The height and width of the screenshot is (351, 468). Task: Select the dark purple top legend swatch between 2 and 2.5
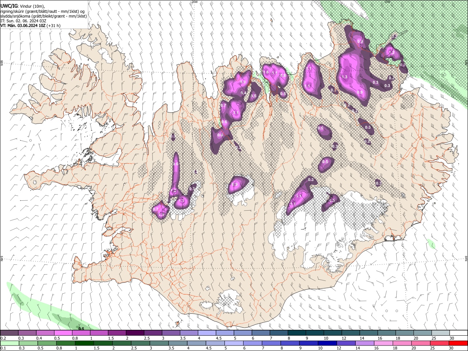[135, 333]
